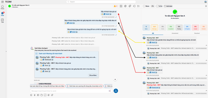
Task: Filter by the Cancel 0% card
Action: point(196,27)
